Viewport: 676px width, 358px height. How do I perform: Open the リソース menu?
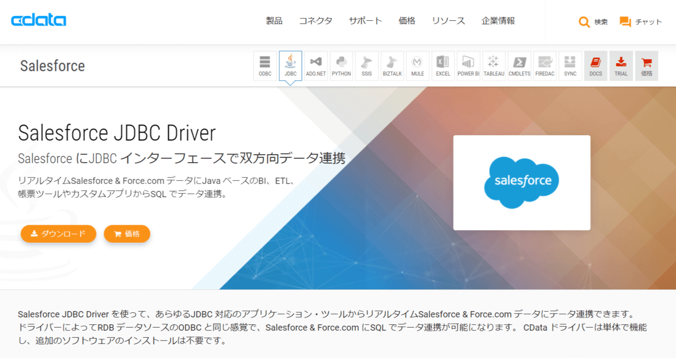pos(448,20)
